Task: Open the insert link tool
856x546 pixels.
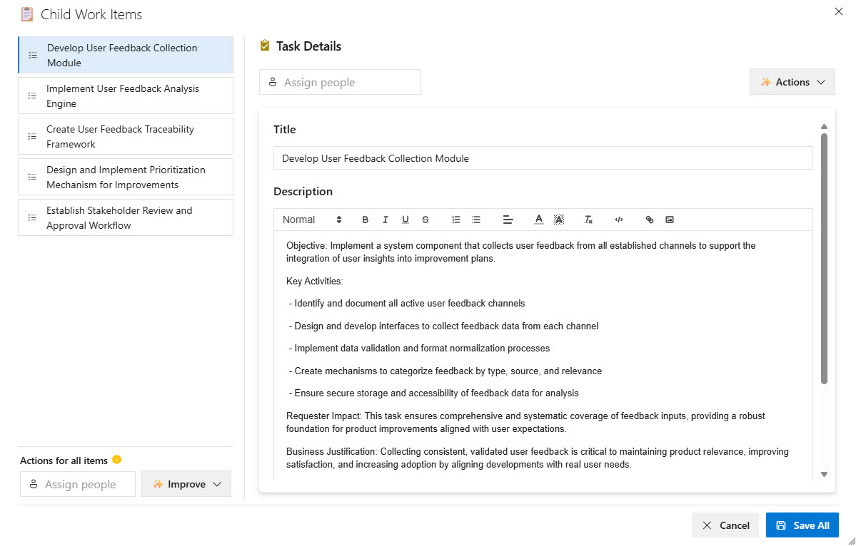Action: (649, 220)
